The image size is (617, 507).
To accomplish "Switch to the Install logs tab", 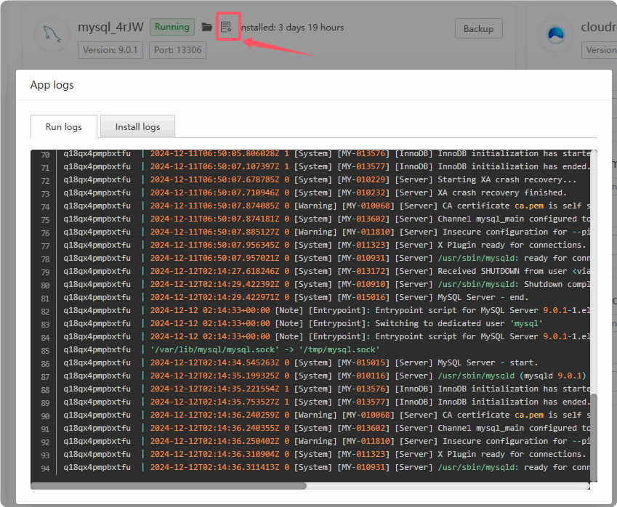I will click(x=137, y=126).
